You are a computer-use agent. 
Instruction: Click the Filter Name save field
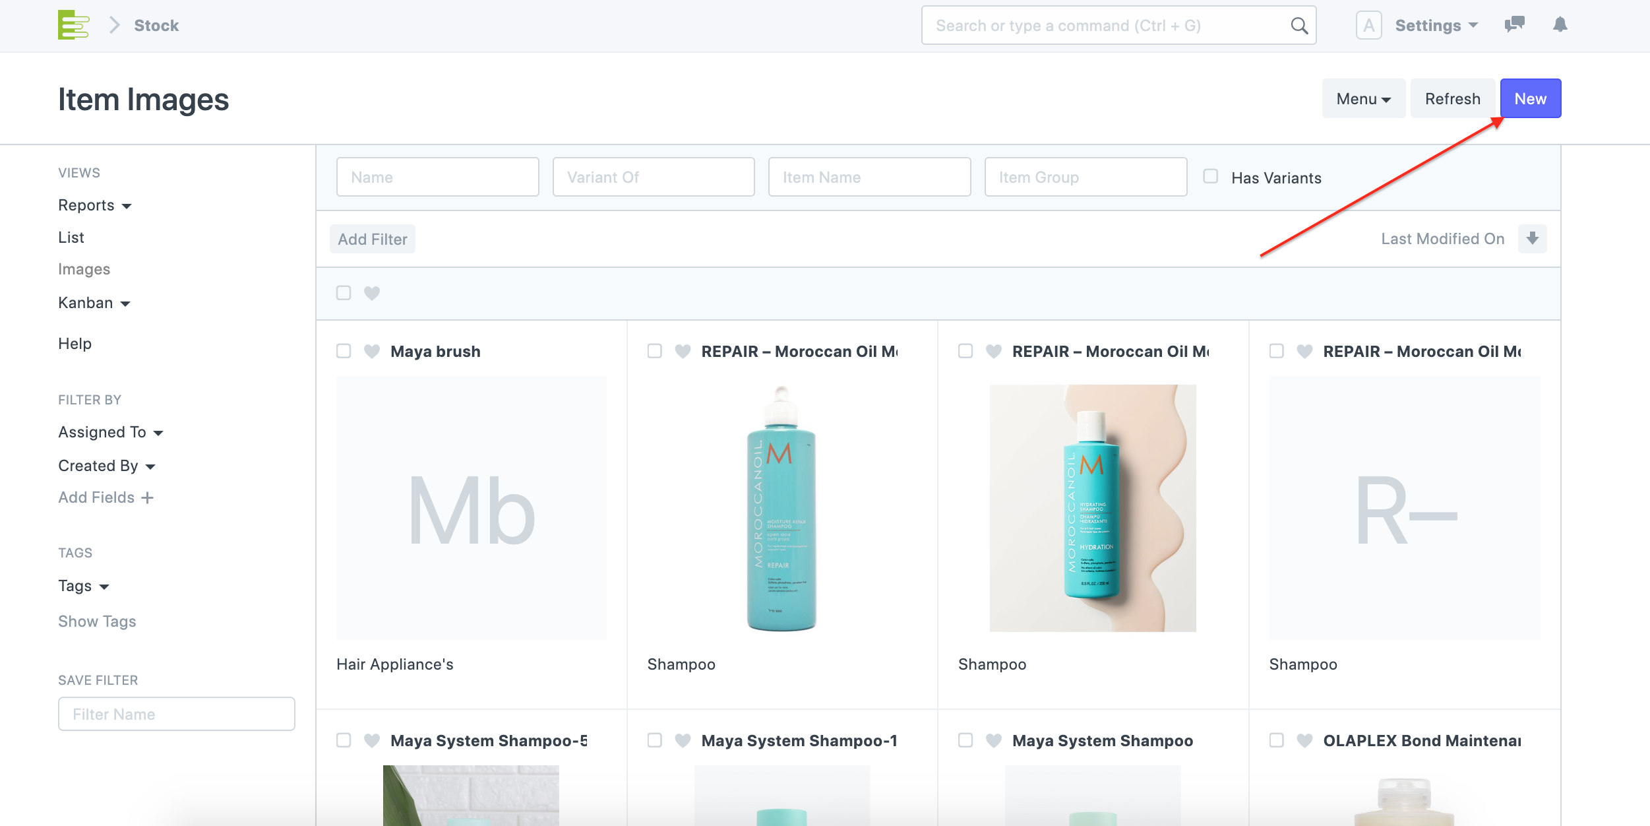(177, 714)
